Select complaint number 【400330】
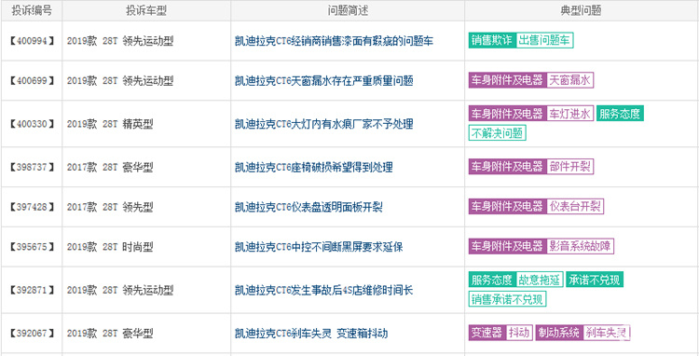This screenshot has height=356, width=699. pyautogui.click(x=32, y=124)
